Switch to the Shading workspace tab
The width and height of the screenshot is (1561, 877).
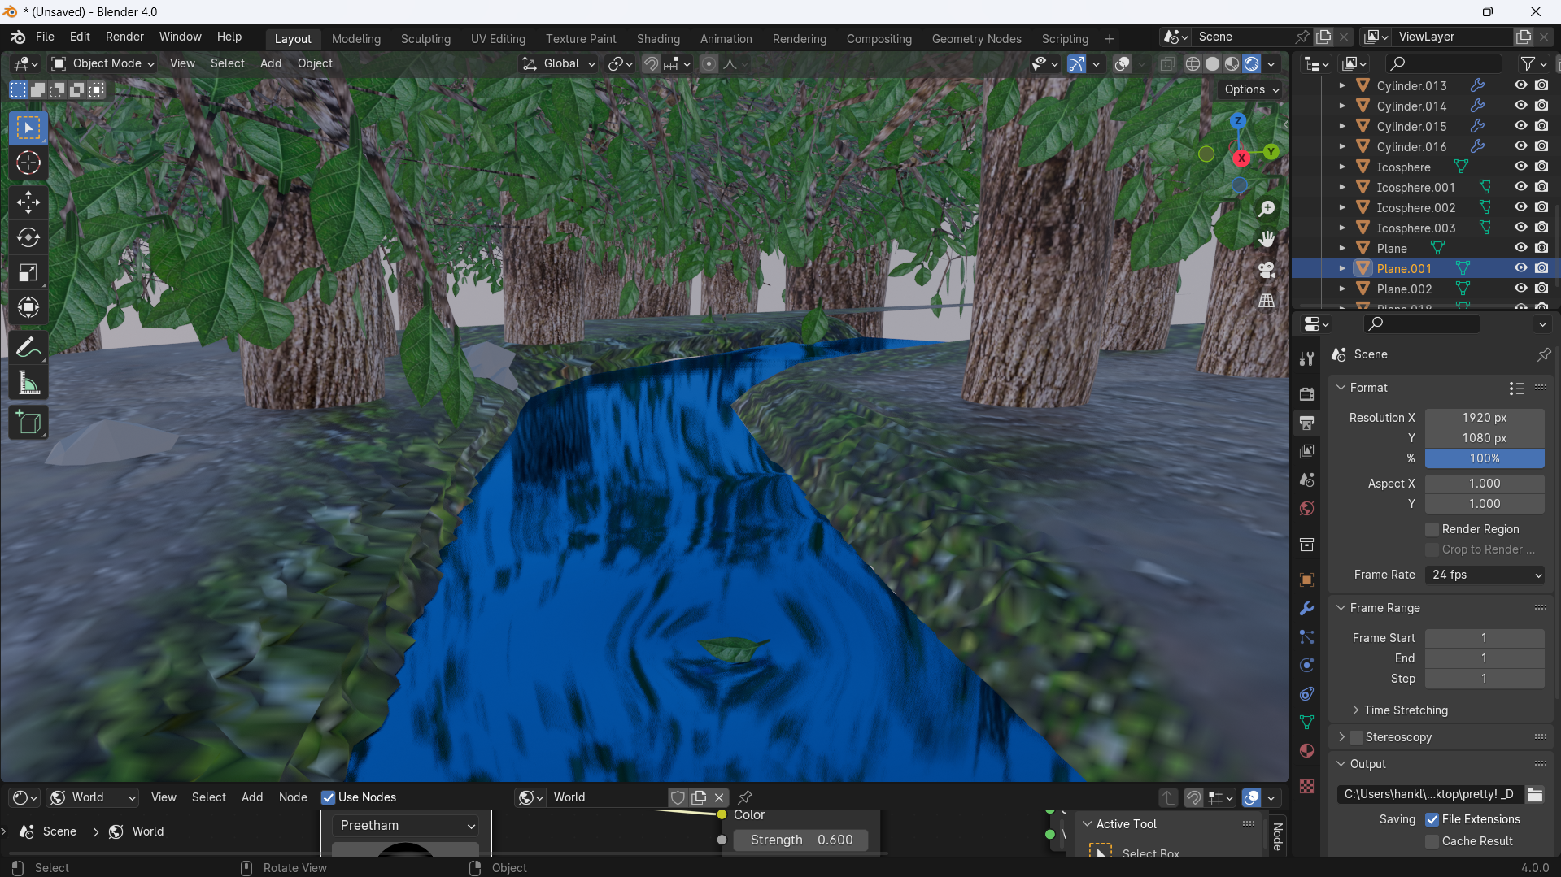click(x=658, y=38)
